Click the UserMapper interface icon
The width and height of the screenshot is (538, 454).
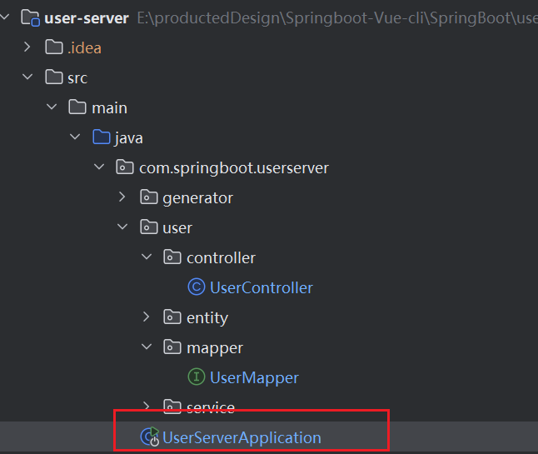(x=197, y=377)
